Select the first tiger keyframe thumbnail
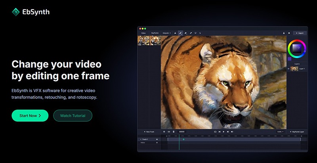 pyautogui.click(x=143, y=40)
